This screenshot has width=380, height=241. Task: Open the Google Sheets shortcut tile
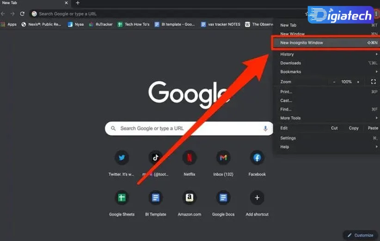[122, 198]
